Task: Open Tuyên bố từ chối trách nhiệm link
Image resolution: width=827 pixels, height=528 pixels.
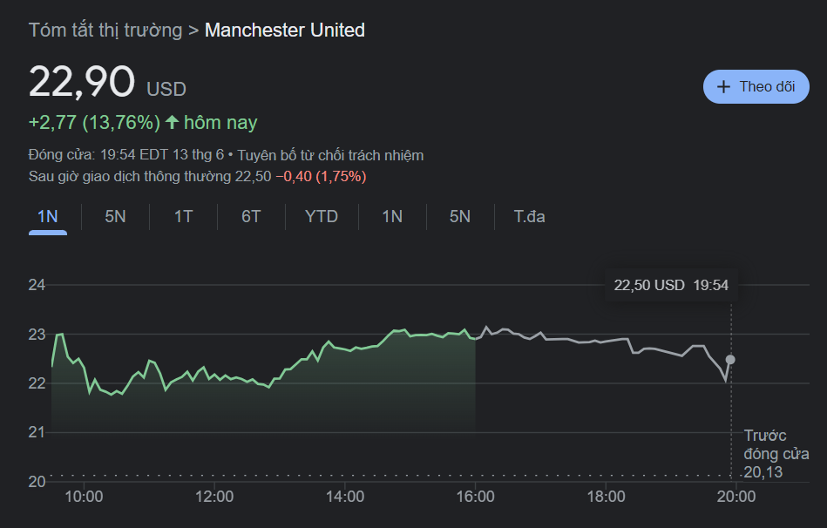Action: point(329,156)
